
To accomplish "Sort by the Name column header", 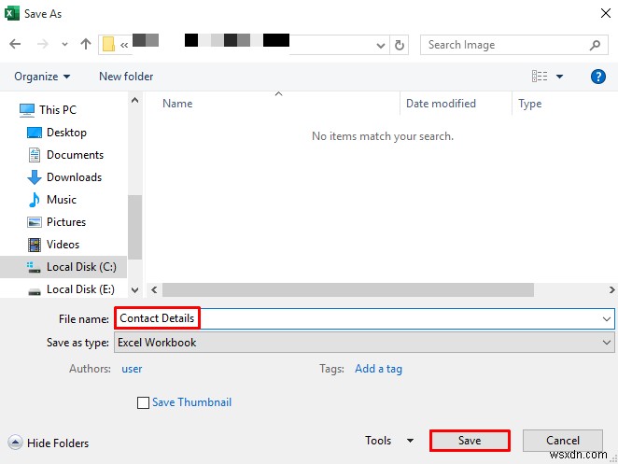I will pos(177,104).
